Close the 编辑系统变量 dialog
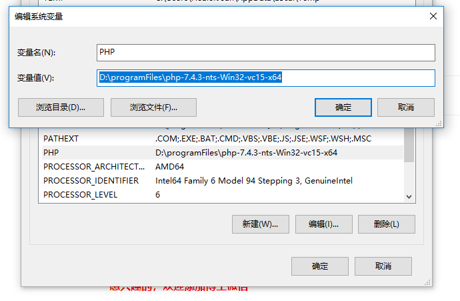The image size is (460, 301). click(433, 16)
